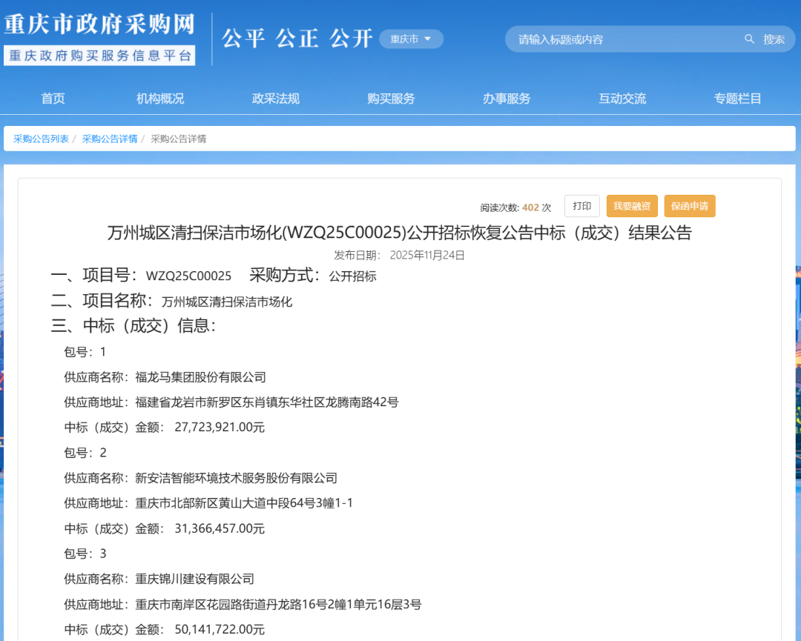801x641 pixels.
Task: Click the read count 402 number
Action: (x=530, y=207)
